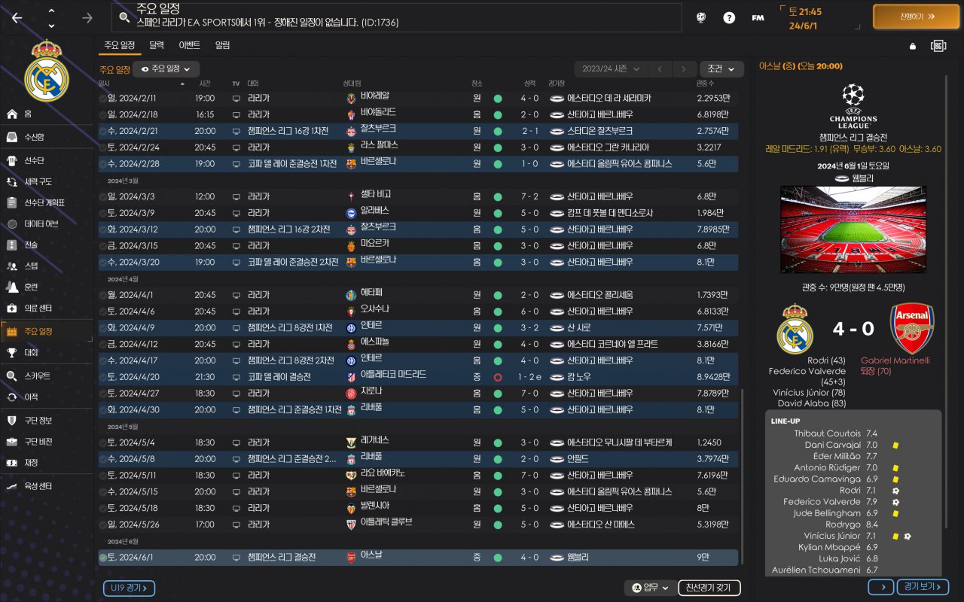
Task: Select 주요 일정 in the sidebar
Action: (47, 331)
